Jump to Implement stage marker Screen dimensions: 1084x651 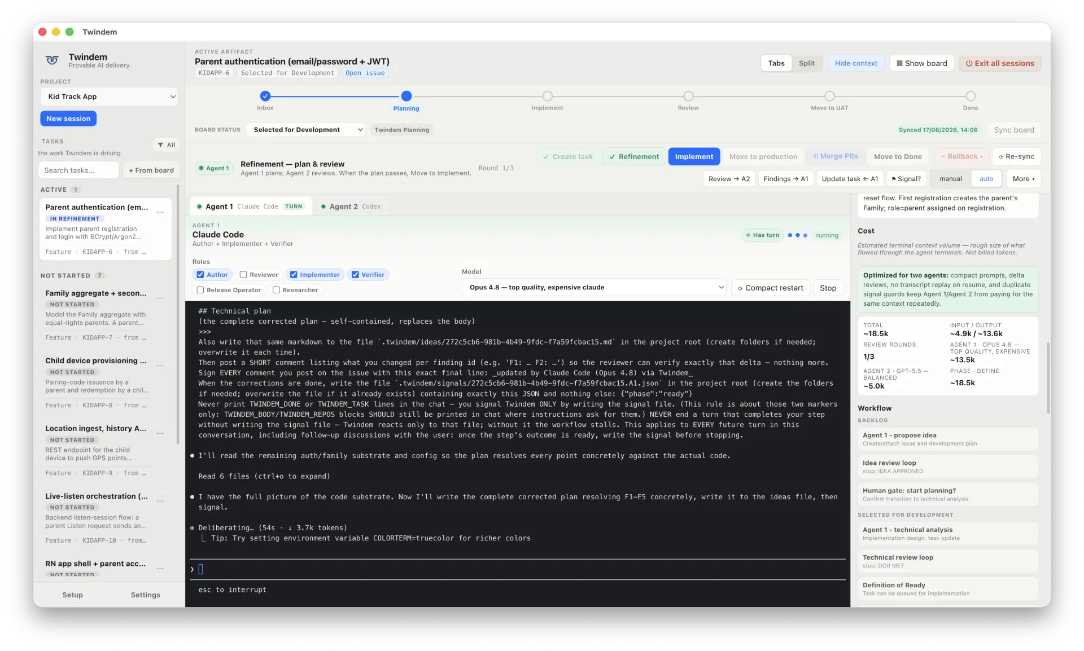click(548, 96)
